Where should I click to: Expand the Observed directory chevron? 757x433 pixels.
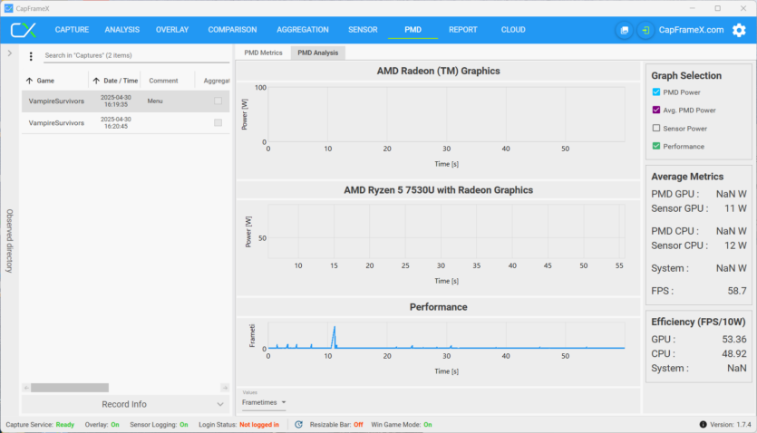tap(10, 53)
